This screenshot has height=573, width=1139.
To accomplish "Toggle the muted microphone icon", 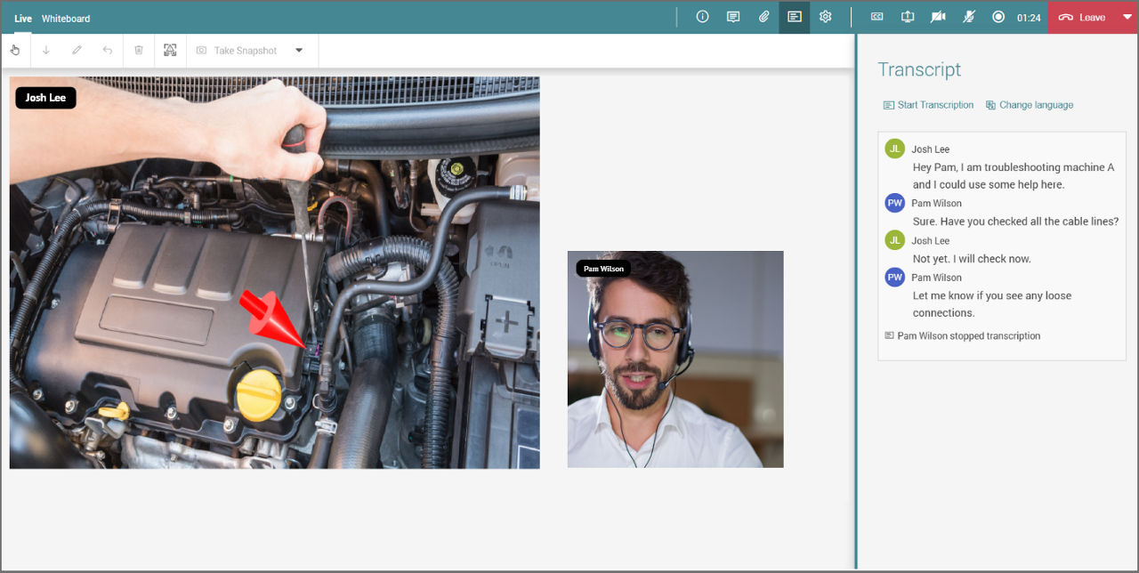I will pyautogui.click(x=969, y=17).
